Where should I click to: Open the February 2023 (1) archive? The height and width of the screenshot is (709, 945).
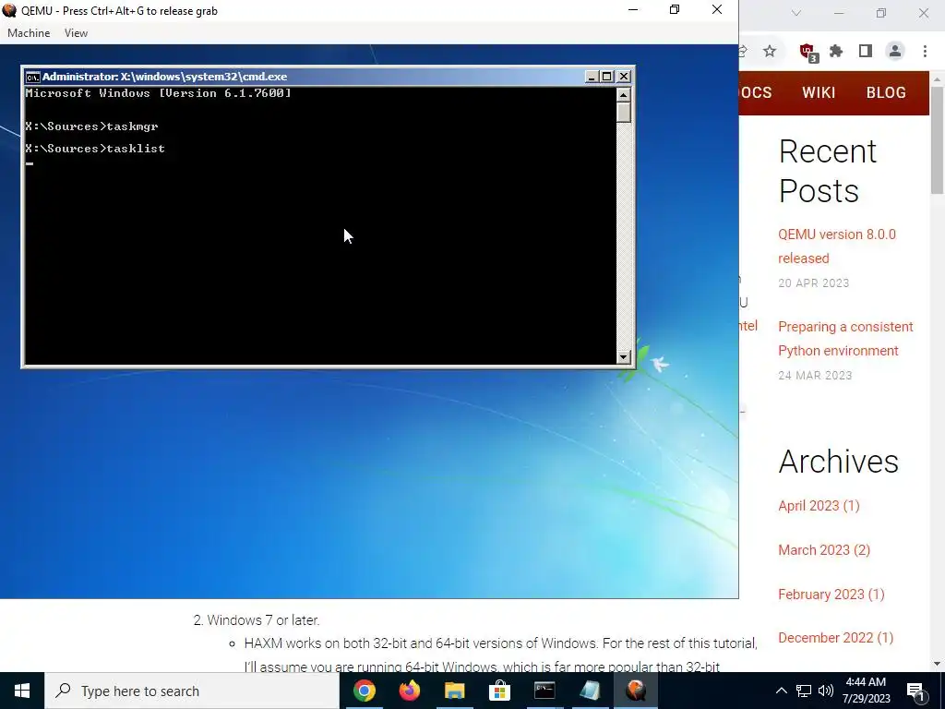click(x=831, y=595)
